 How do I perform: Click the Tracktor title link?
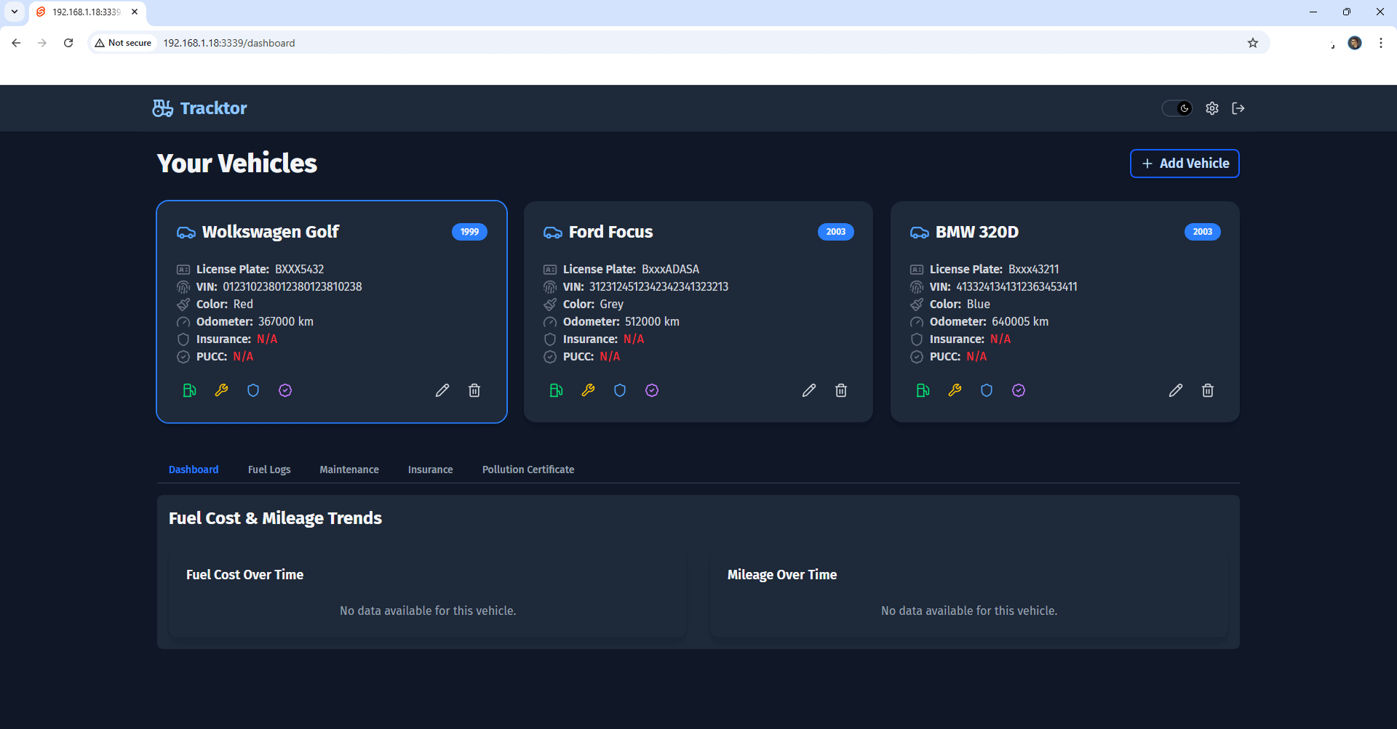pos(213,108)
